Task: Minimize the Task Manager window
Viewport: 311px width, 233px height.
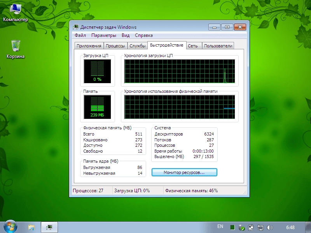Action: (215, 27)
